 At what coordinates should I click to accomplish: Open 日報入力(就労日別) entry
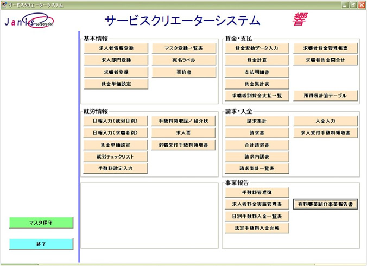click(116, 121)
